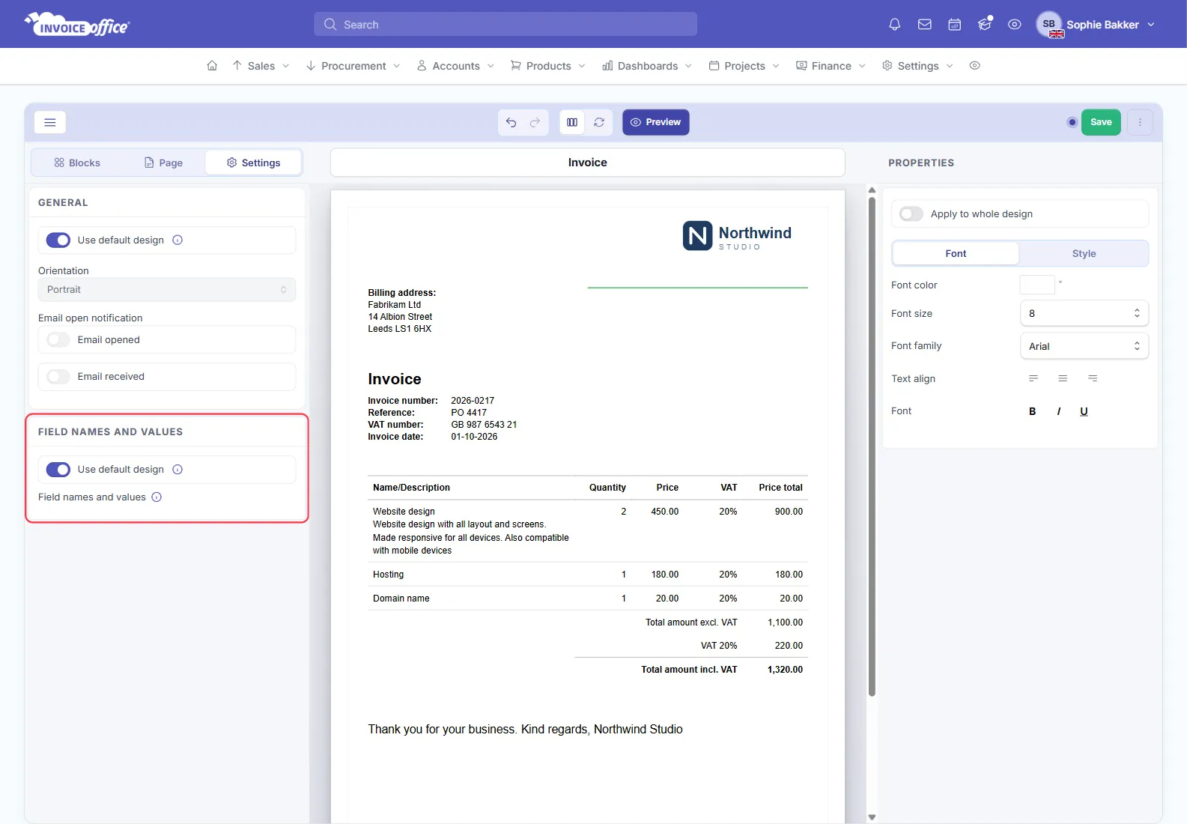Screen dimensions: 1187x824
Task: Apply bold font style
Action: pyautogui.click(x=1033, y=411)
